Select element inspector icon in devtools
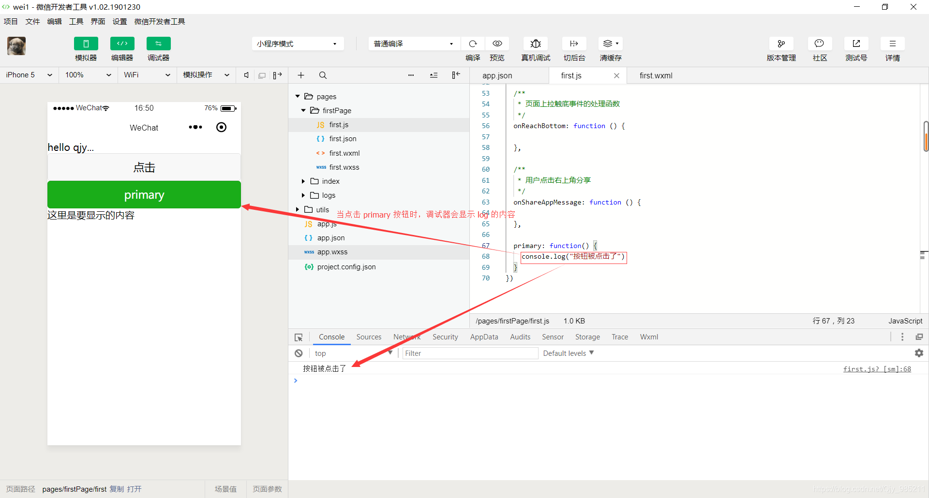929x498 pixels. (299, 337)
